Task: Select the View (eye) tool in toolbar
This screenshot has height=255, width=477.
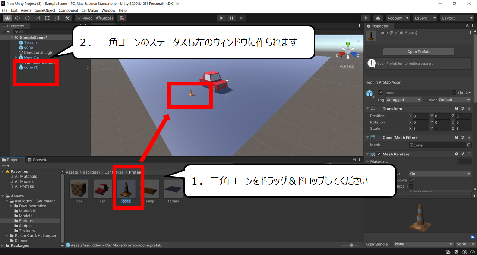Action: point(7,18)
